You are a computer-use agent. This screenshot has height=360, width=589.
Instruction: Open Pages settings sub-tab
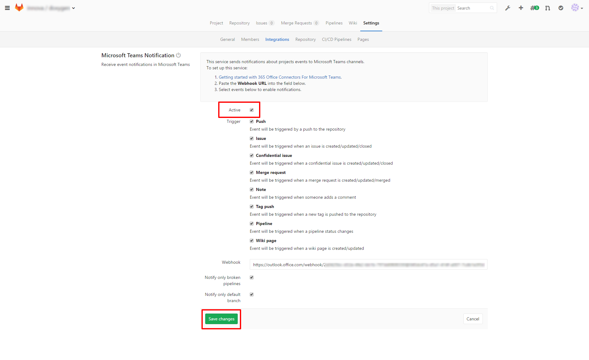(363, 39)
